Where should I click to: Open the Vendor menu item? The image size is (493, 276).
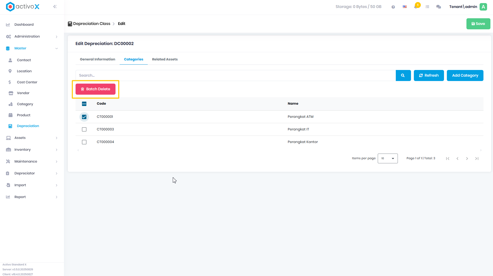(23, 93)
